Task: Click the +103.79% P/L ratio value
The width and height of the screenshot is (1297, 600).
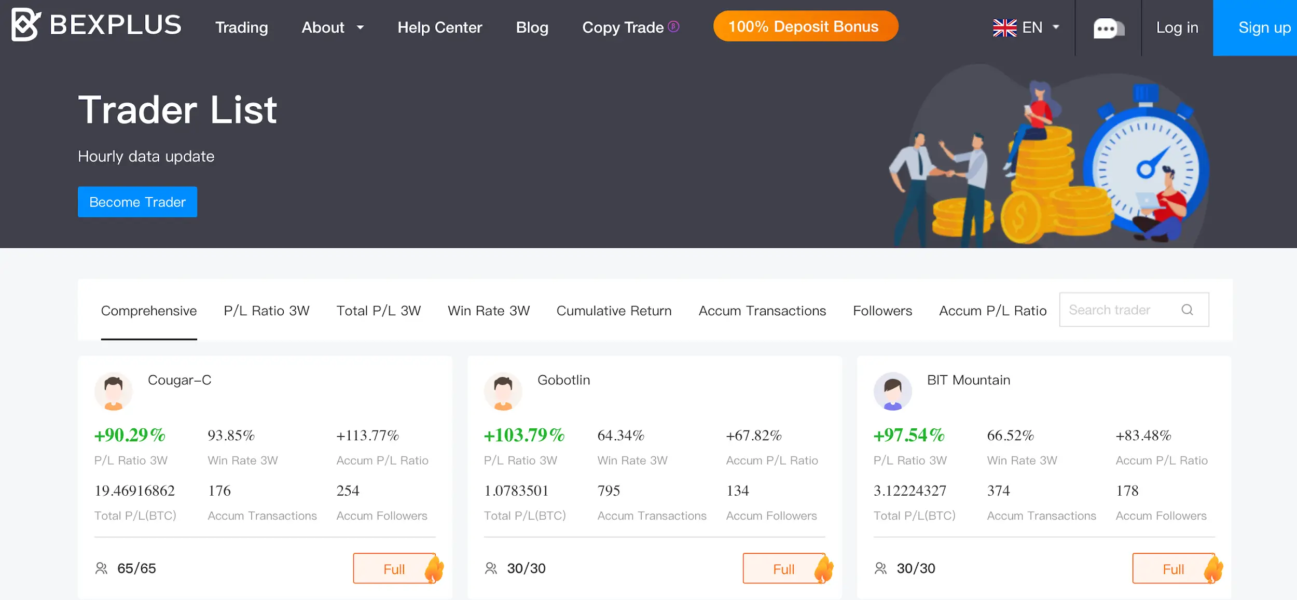Action: [x=524, y=435]
